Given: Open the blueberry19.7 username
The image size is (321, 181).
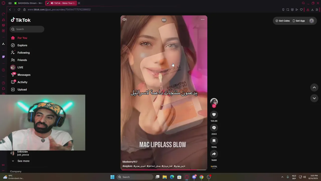Looking at the screenshot, I should [130, 162].
